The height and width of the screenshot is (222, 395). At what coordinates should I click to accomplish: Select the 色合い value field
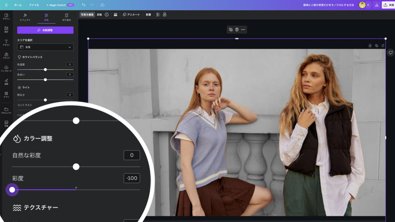click(x=70, y=74)
